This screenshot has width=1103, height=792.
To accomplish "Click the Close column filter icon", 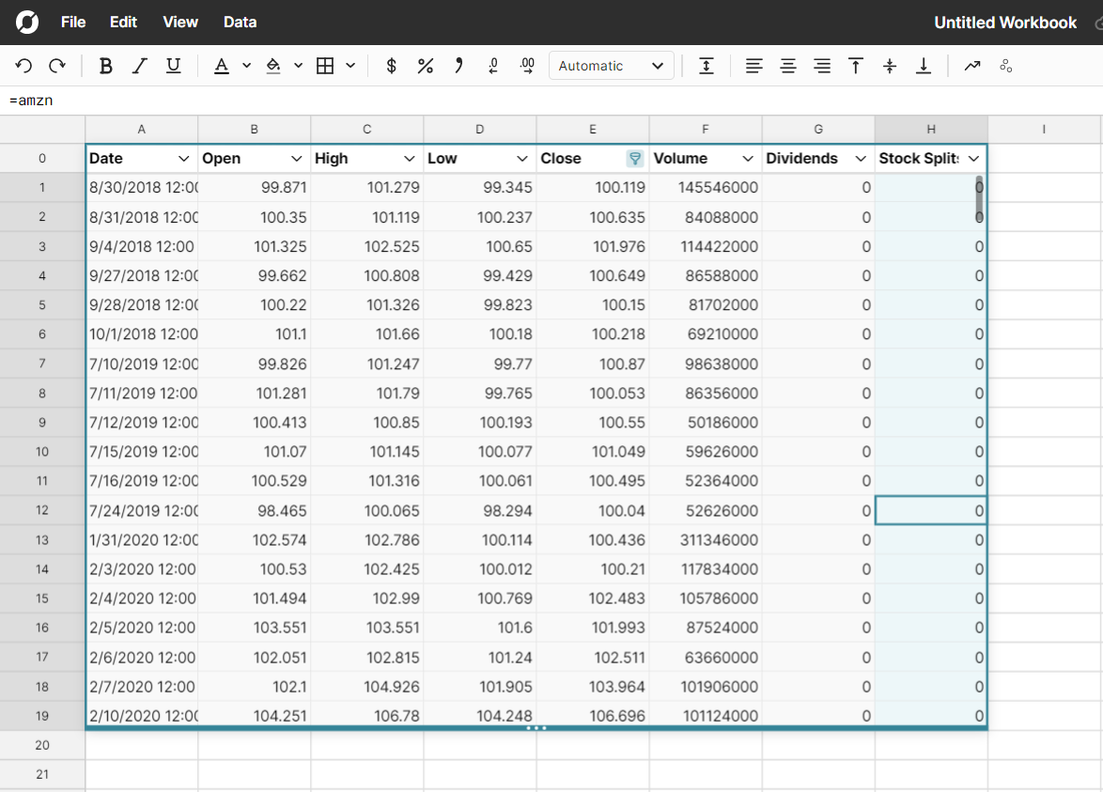I will click(635, 159).
